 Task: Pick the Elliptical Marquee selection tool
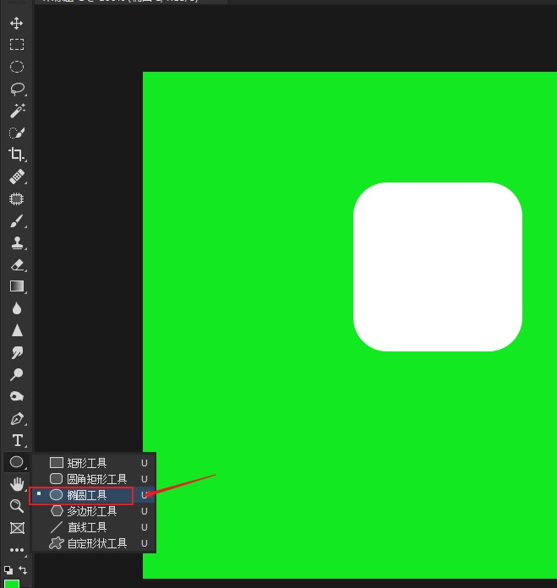tap(16, 67)
